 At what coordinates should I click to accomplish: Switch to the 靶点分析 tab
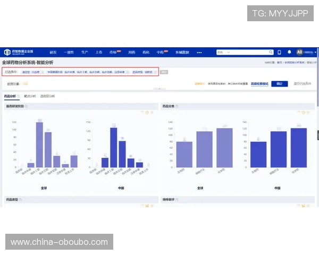coord(30,96)
